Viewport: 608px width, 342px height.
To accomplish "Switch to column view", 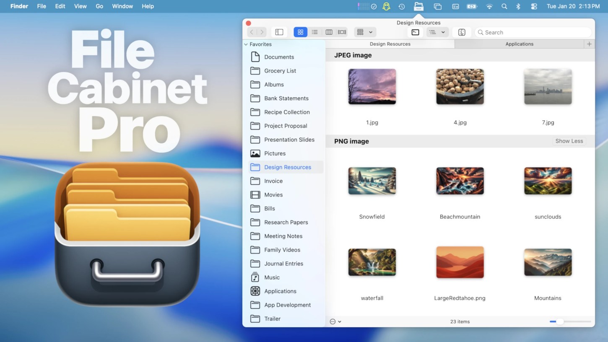I will pyautogui.click(x=329, y=32).
